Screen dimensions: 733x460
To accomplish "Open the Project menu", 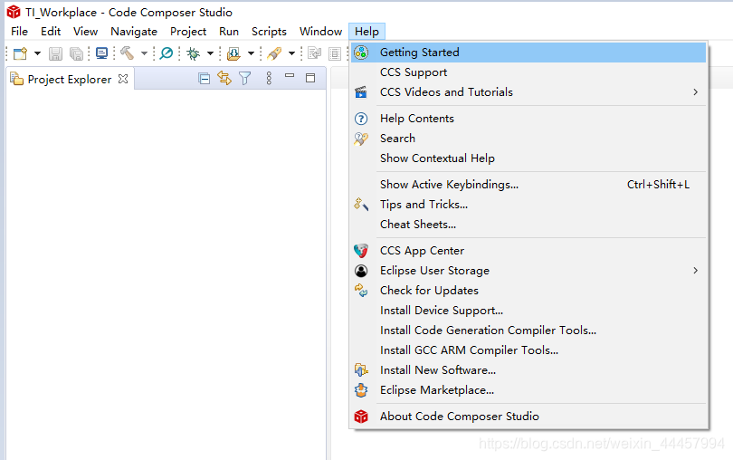I will point(188,32).
